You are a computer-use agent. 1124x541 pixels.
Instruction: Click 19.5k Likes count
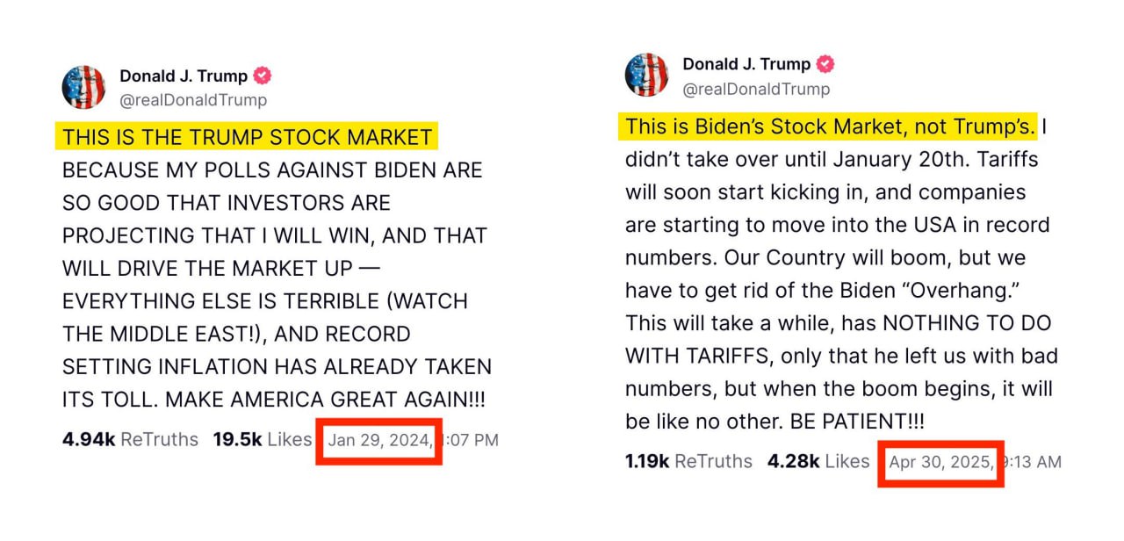[263, 439]
